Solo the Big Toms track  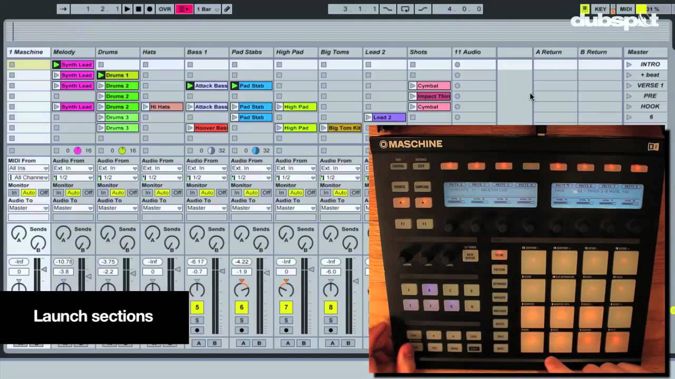pos(331,321)
